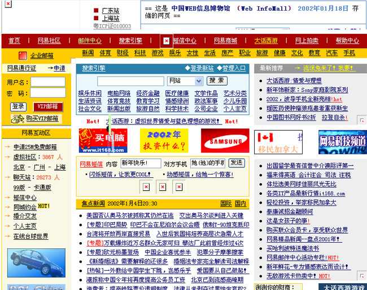Focus the search engine text field
Viewport: 367px width, 290px height.
[x=130, y=81]
